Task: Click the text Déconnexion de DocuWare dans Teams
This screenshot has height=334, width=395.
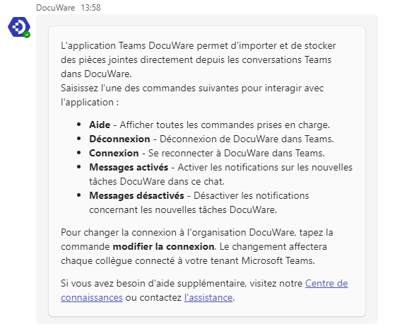Action: 247,139
